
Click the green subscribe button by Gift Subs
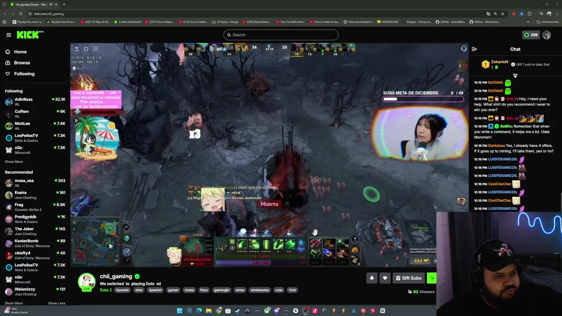click(x=432, y=278)
